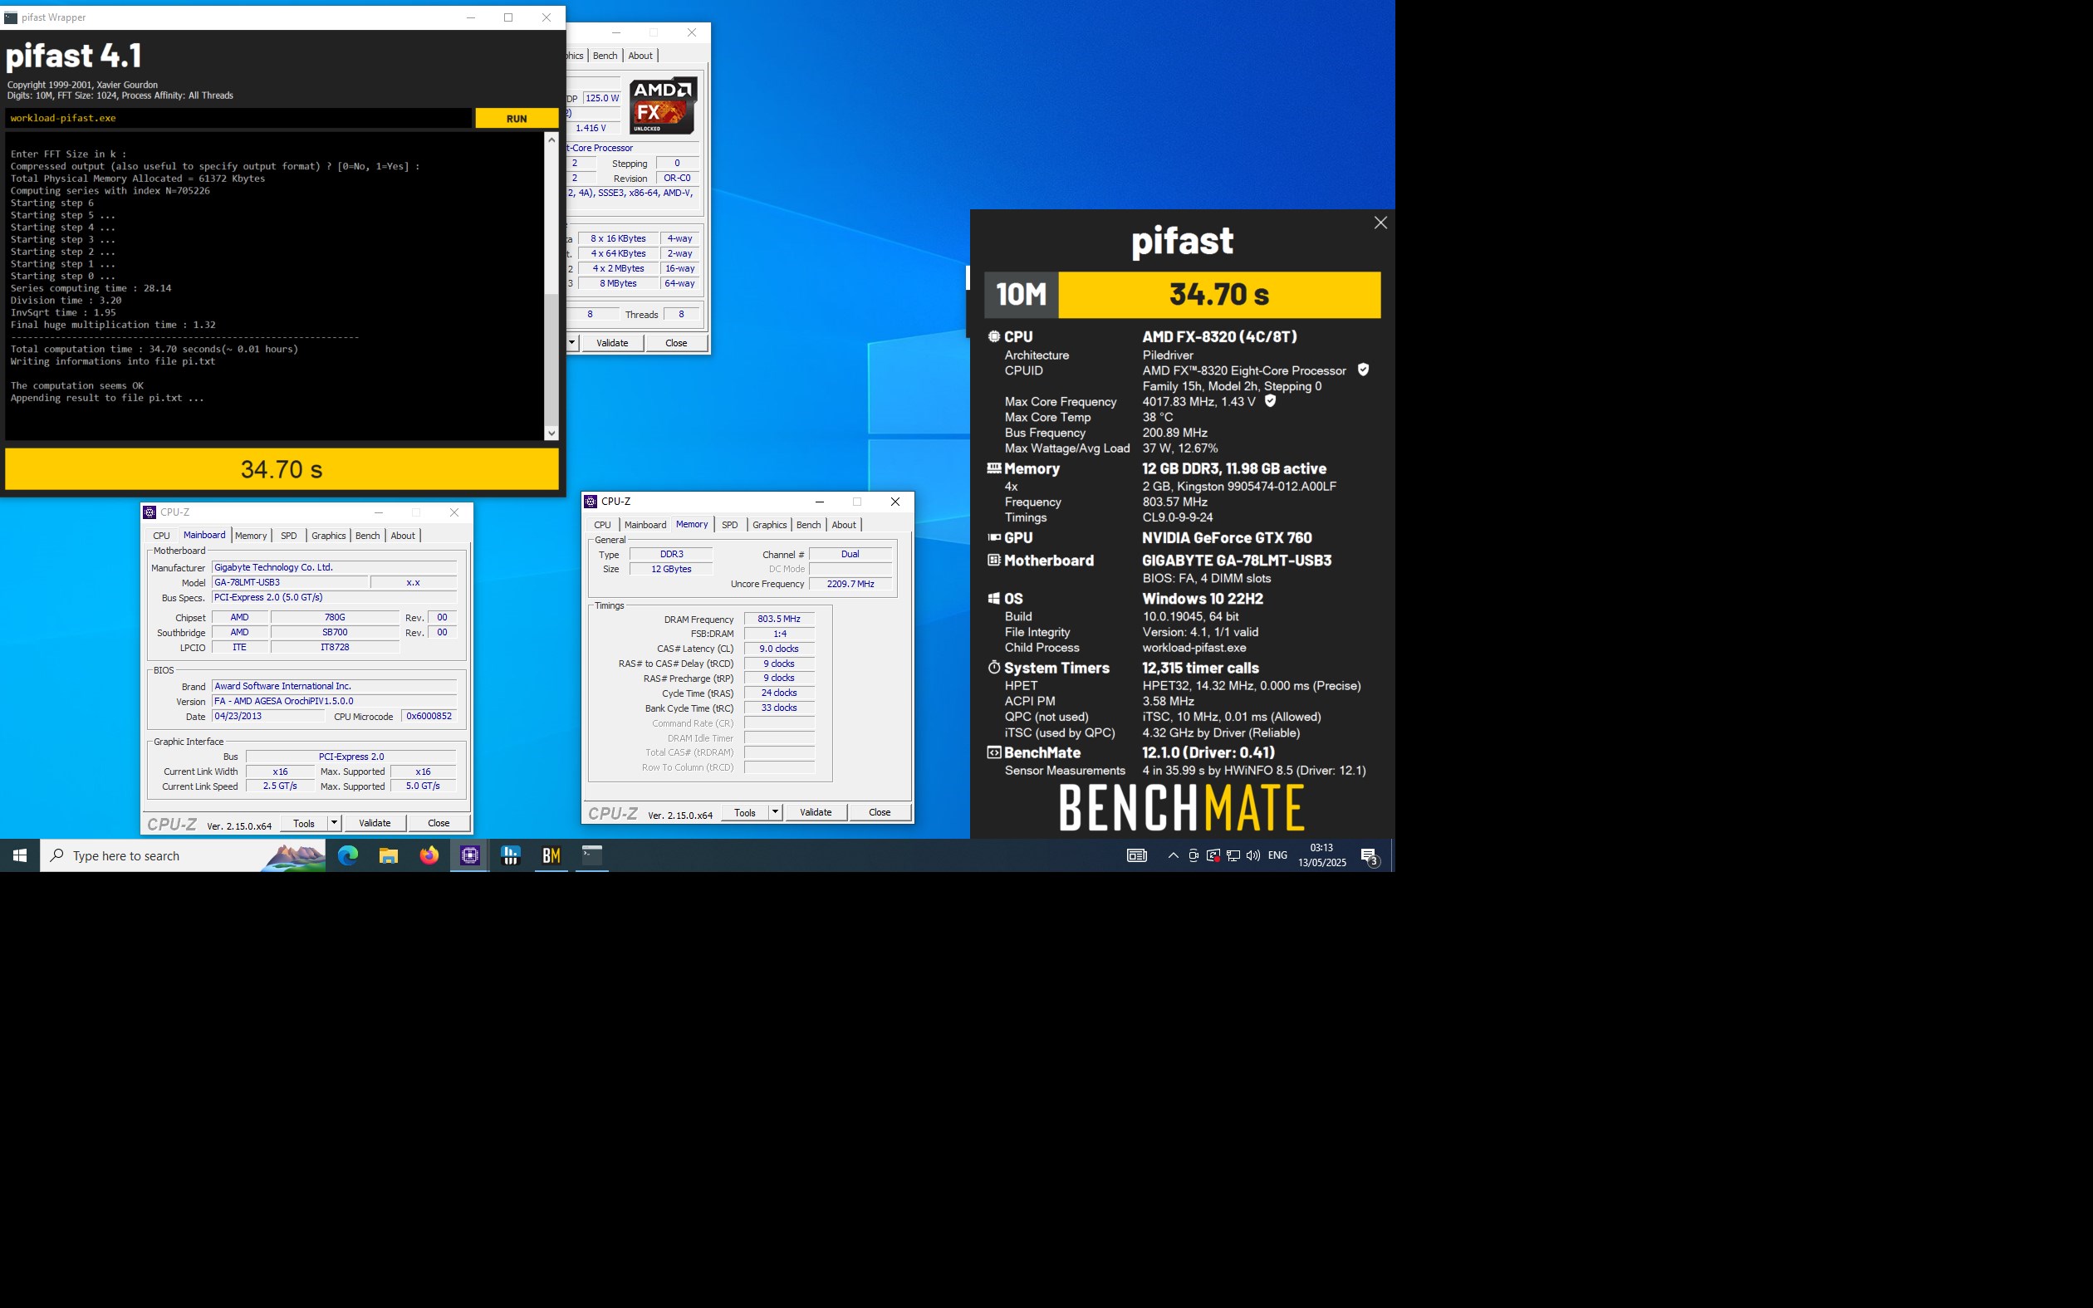Click the verified shield beside Max Core Frequency
2093x1308 pixels.
coord(1270,401)
